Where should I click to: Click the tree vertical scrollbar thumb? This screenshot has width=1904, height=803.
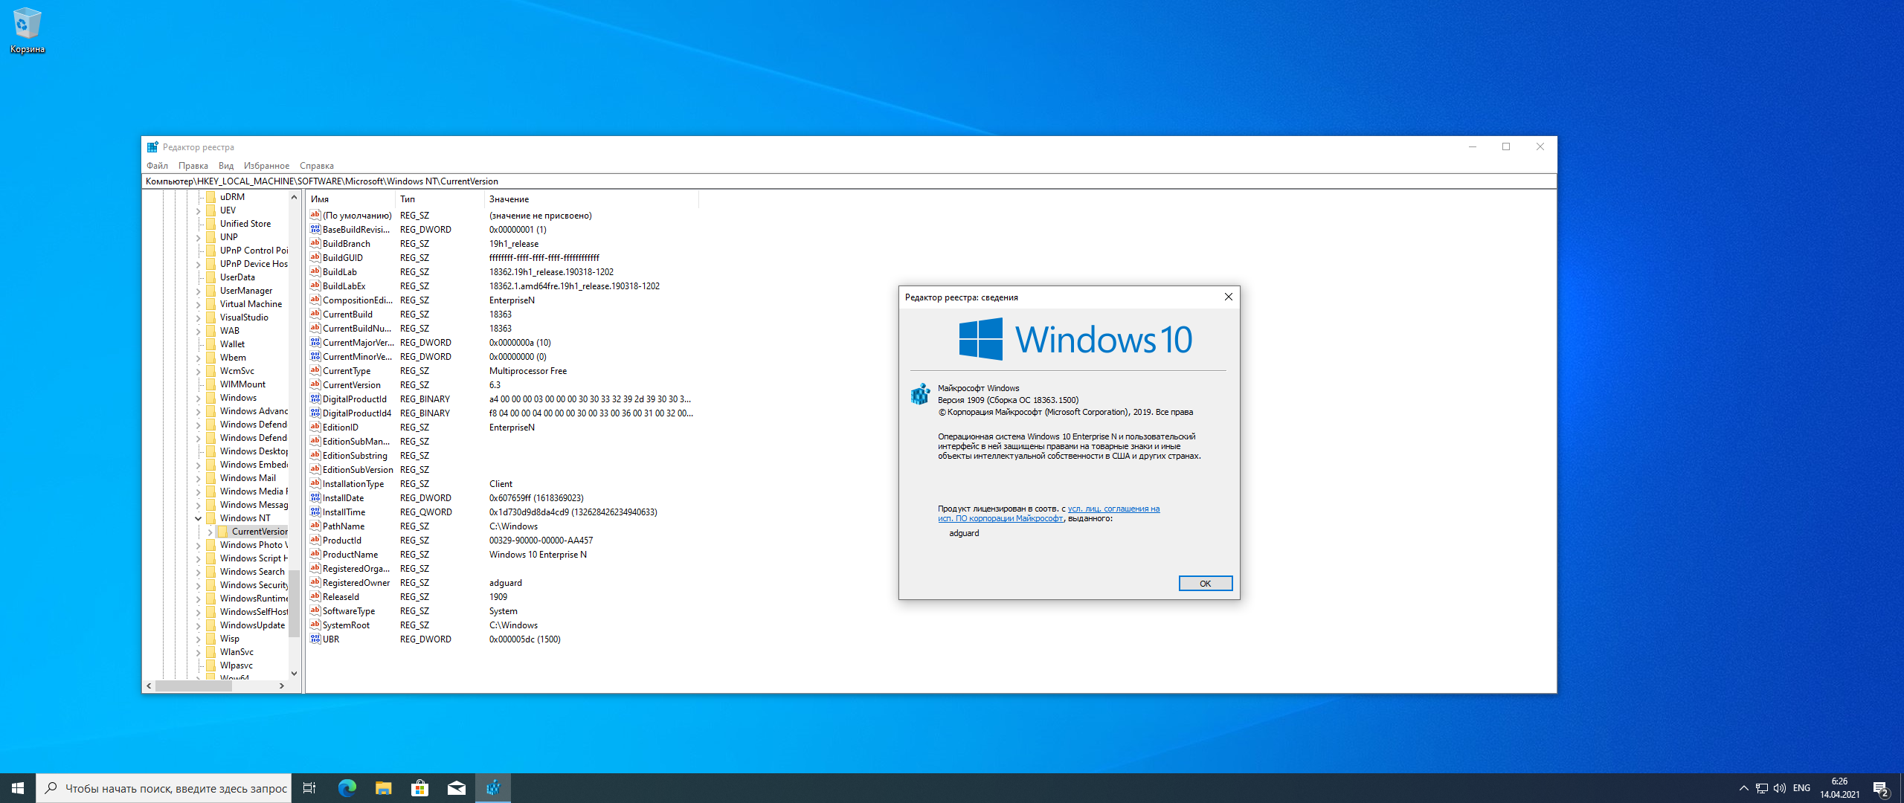(x=294, y=603)
